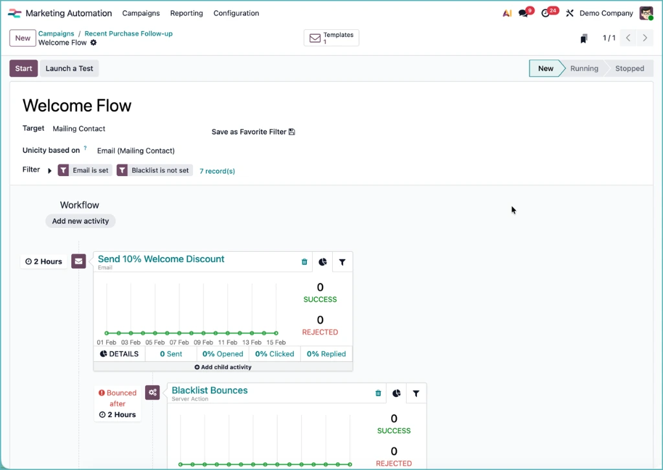Image resolution: width=663 pixels, height=470 pixels.
Task: Click the Email is set filter funnel icon
Action: tap(63, 170)
